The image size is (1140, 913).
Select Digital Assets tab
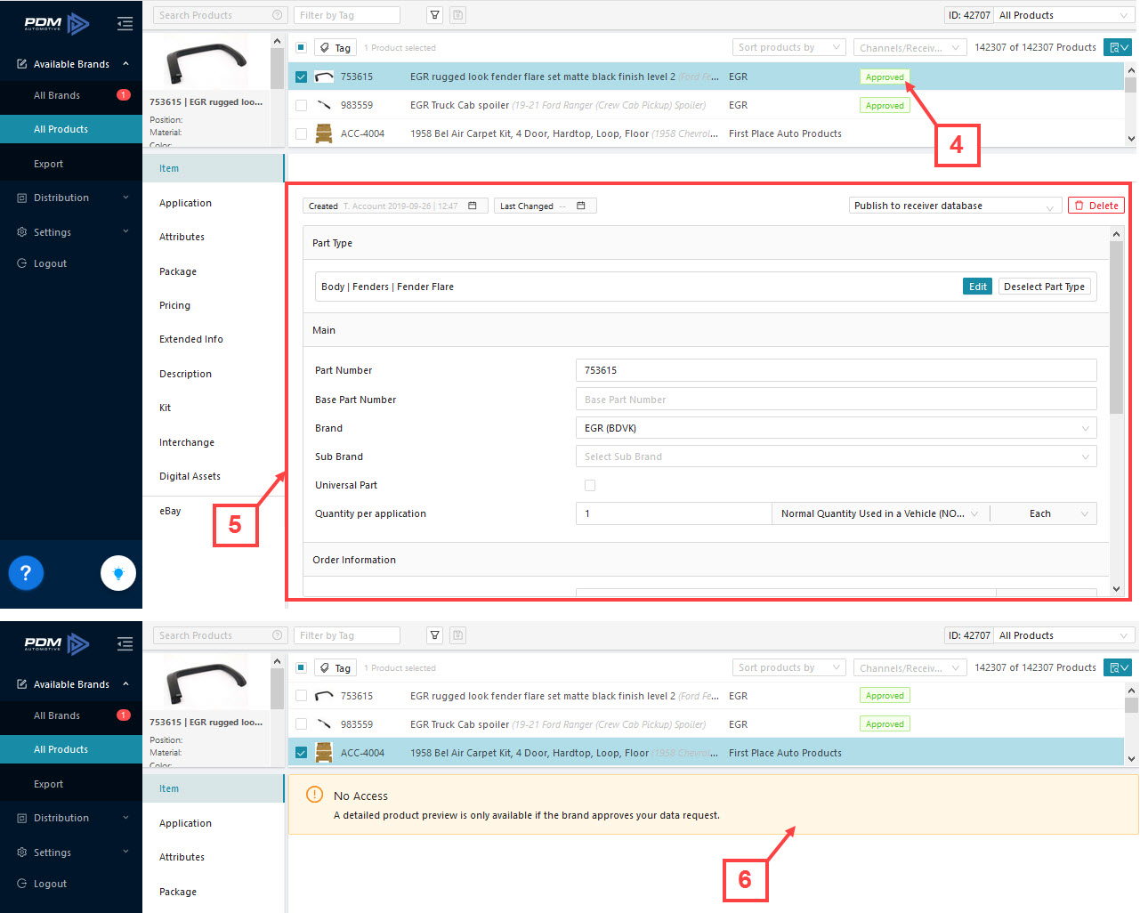point(190,476)
